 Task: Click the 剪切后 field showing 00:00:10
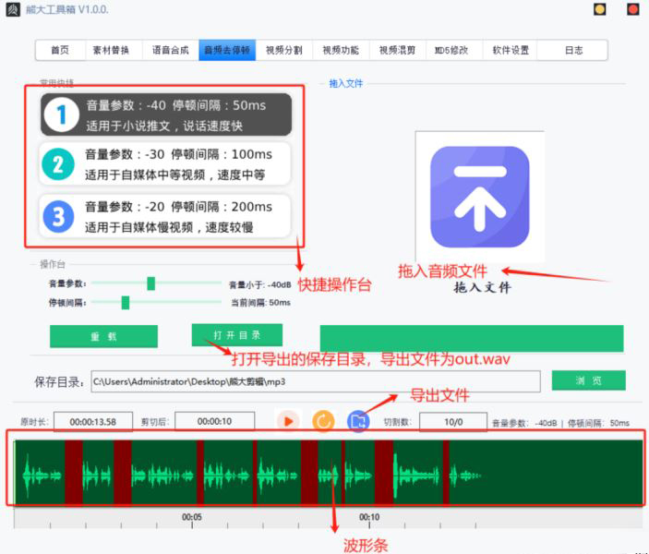pyautogui.click(x=214, y=422)
